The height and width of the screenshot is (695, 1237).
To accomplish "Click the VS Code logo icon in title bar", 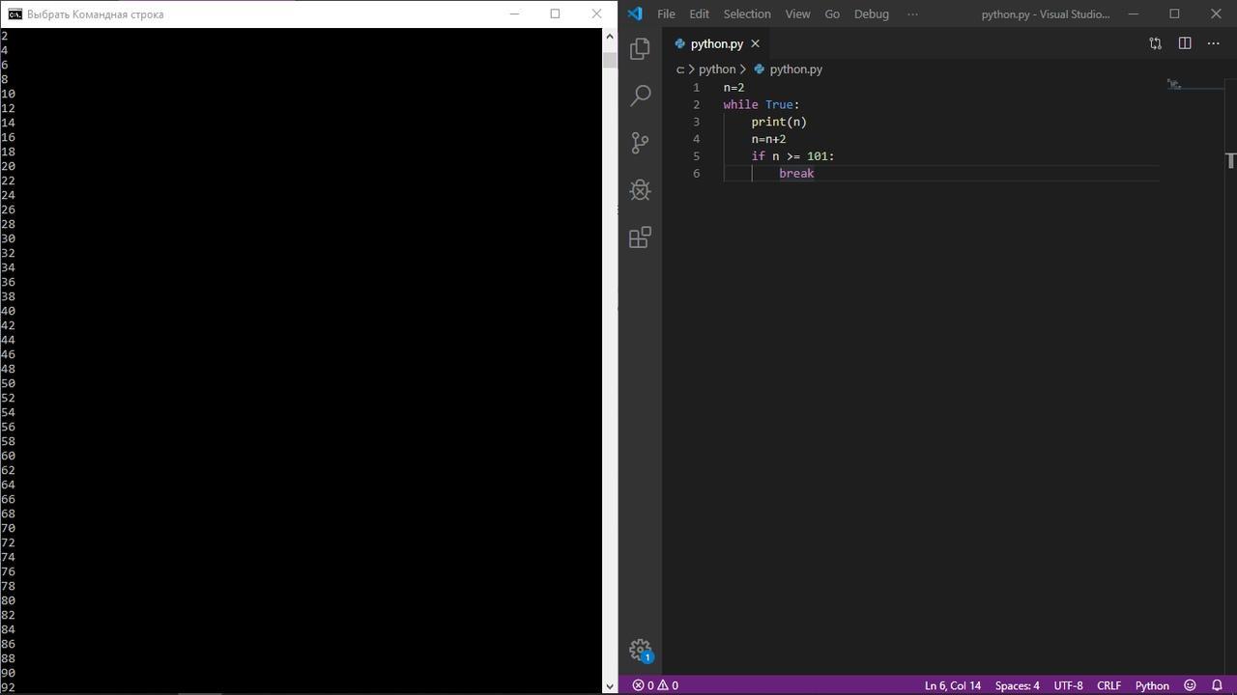I will tap(635, 14).
